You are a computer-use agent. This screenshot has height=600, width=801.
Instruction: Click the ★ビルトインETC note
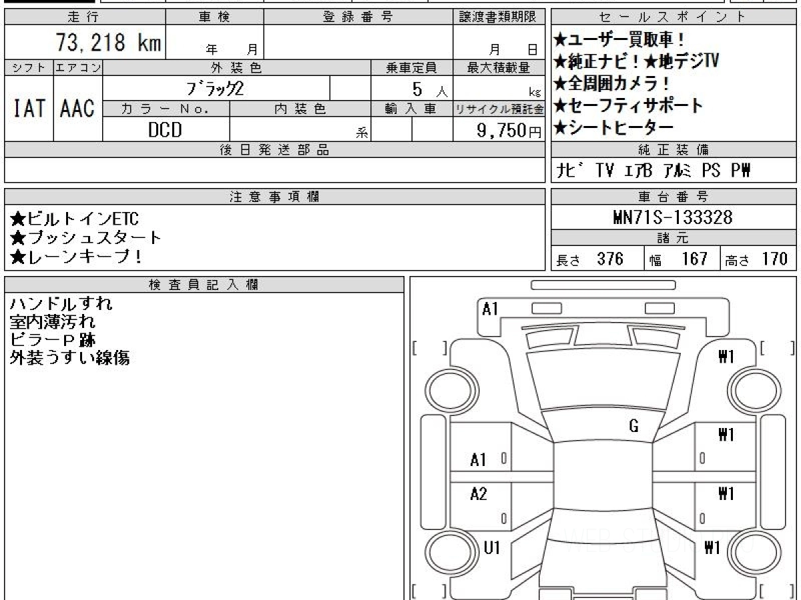(x=75, y=219)
